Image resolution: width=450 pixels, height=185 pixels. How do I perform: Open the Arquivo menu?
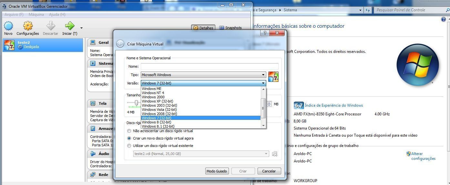[x=14, y=15]
